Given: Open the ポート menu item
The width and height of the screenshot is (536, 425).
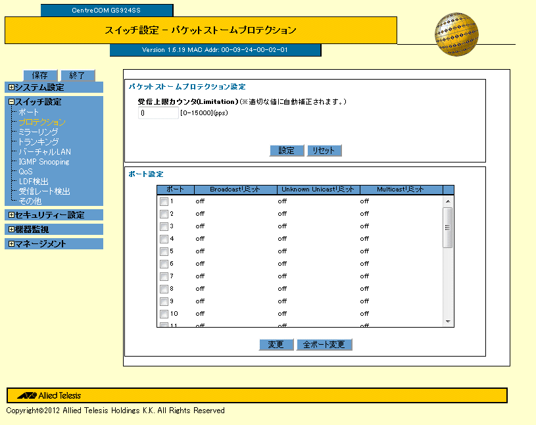Looking at the screenshot, I should click(x=28, y=112).
